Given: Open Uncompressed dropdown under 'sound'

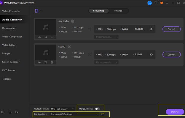Looking at the screenshot, I should click(106, 62).
